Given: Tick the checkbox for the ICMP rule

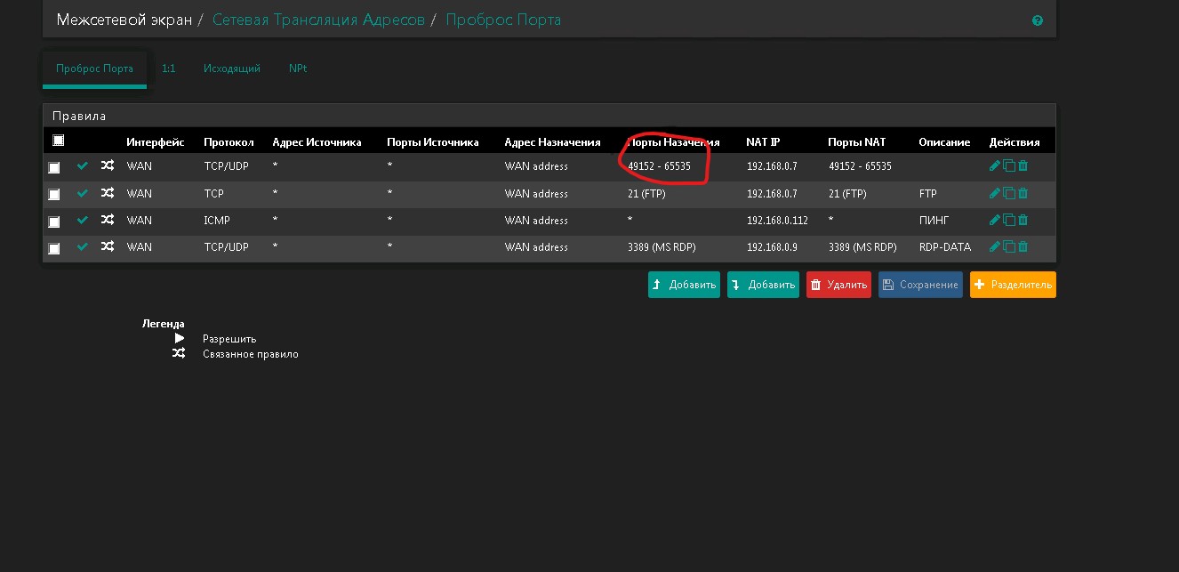Looking at the screenshot, I should pyautogui.click(x=54, y=222).
